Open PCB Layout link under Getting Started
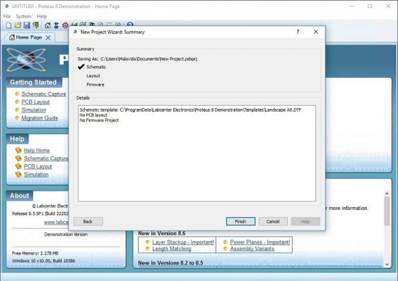 (35, 102)
